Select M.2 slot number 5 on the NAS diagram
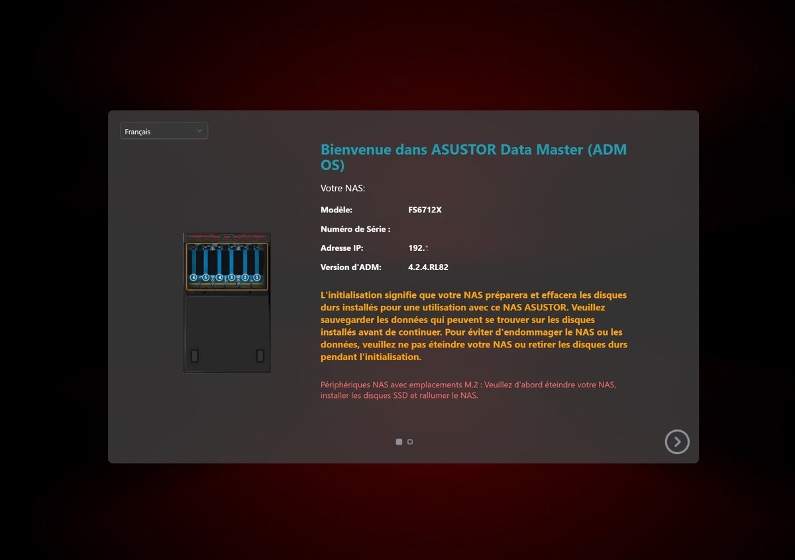This screenshot has height=560, width=795. [x=205, y=277]
